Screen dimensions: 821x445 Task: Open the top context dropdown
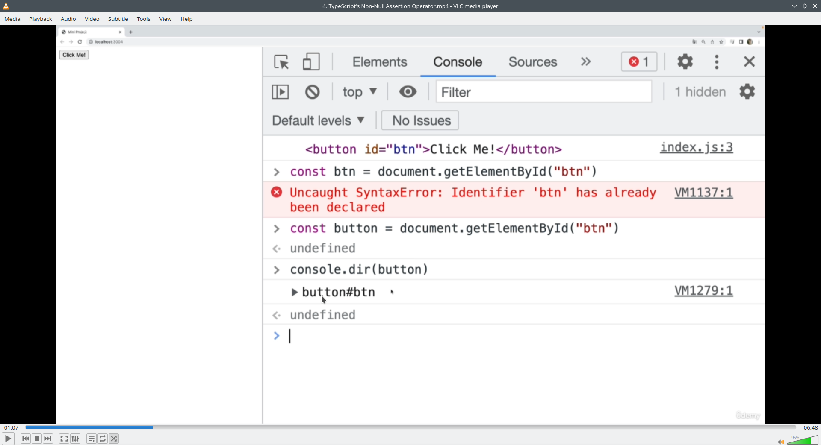click(359, 92)
